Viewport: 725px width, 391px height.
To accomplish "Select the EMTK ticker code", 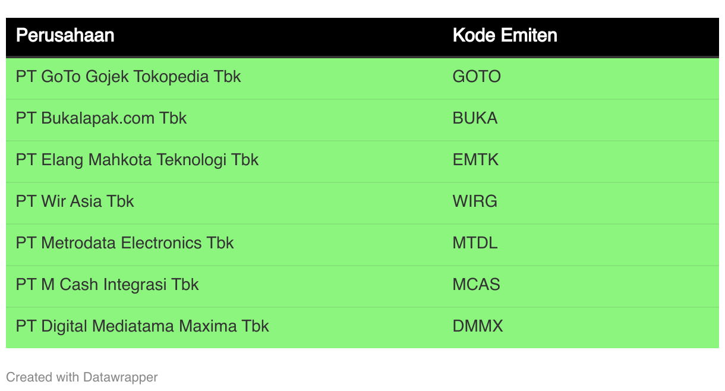I will pos(475,160).
